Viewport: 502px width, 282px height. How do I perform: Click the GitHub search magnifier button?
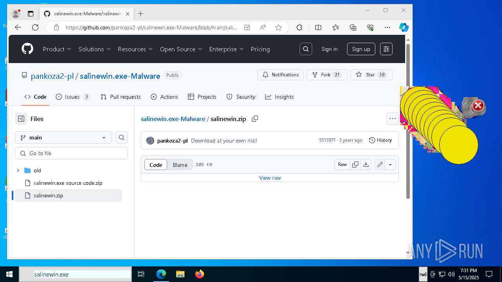coord(306,49)
